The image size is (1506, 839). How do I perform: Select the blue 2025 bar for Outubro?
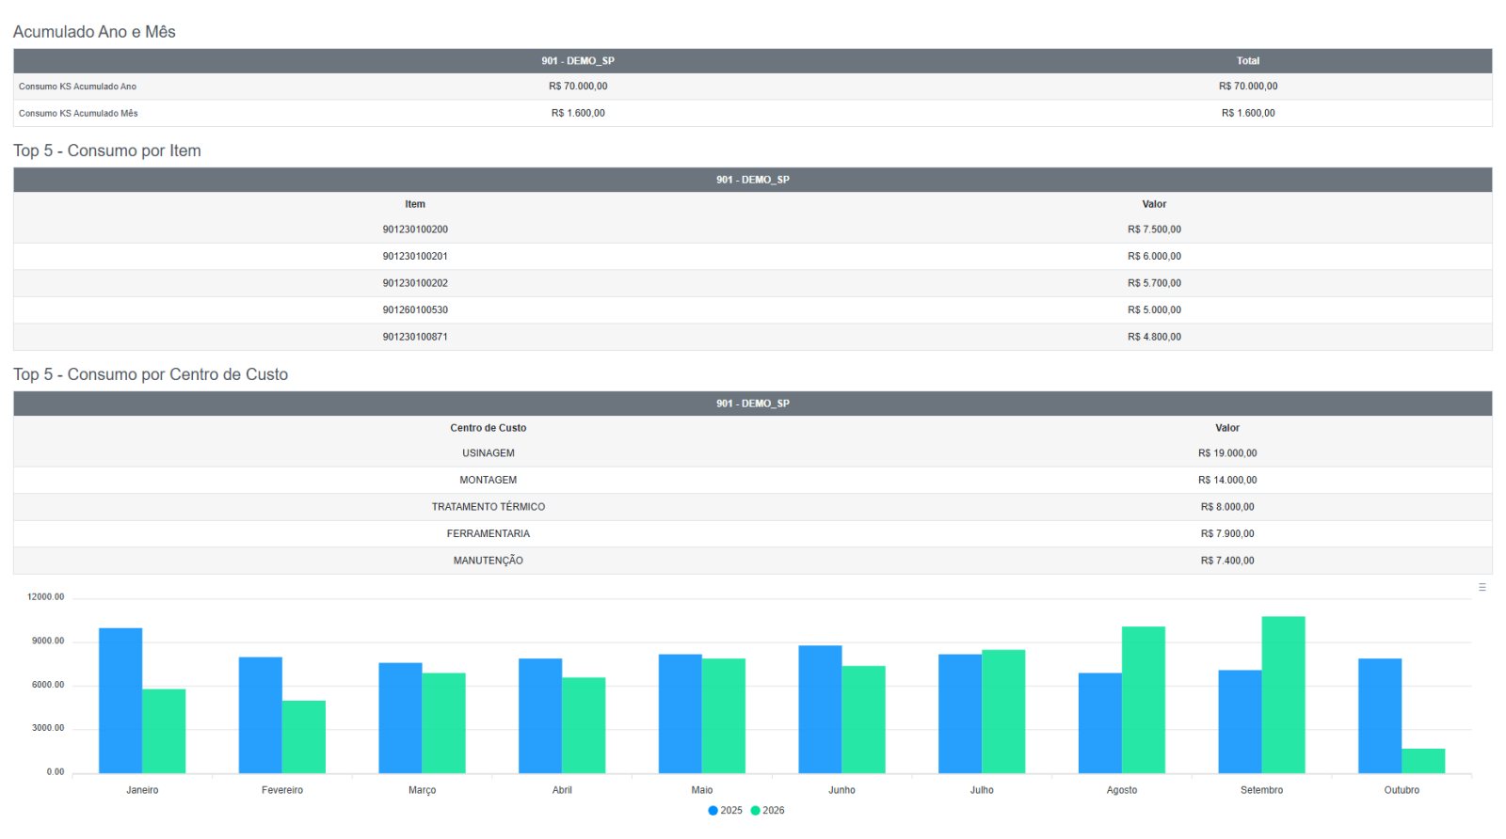pyautogui.click(x=1380, y=716)
